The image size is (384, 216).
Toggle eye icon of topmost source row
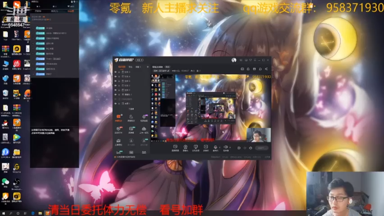[115, 72]
